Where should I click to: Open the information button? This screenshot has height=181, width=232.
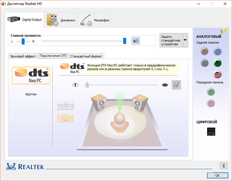click(224, 166)
